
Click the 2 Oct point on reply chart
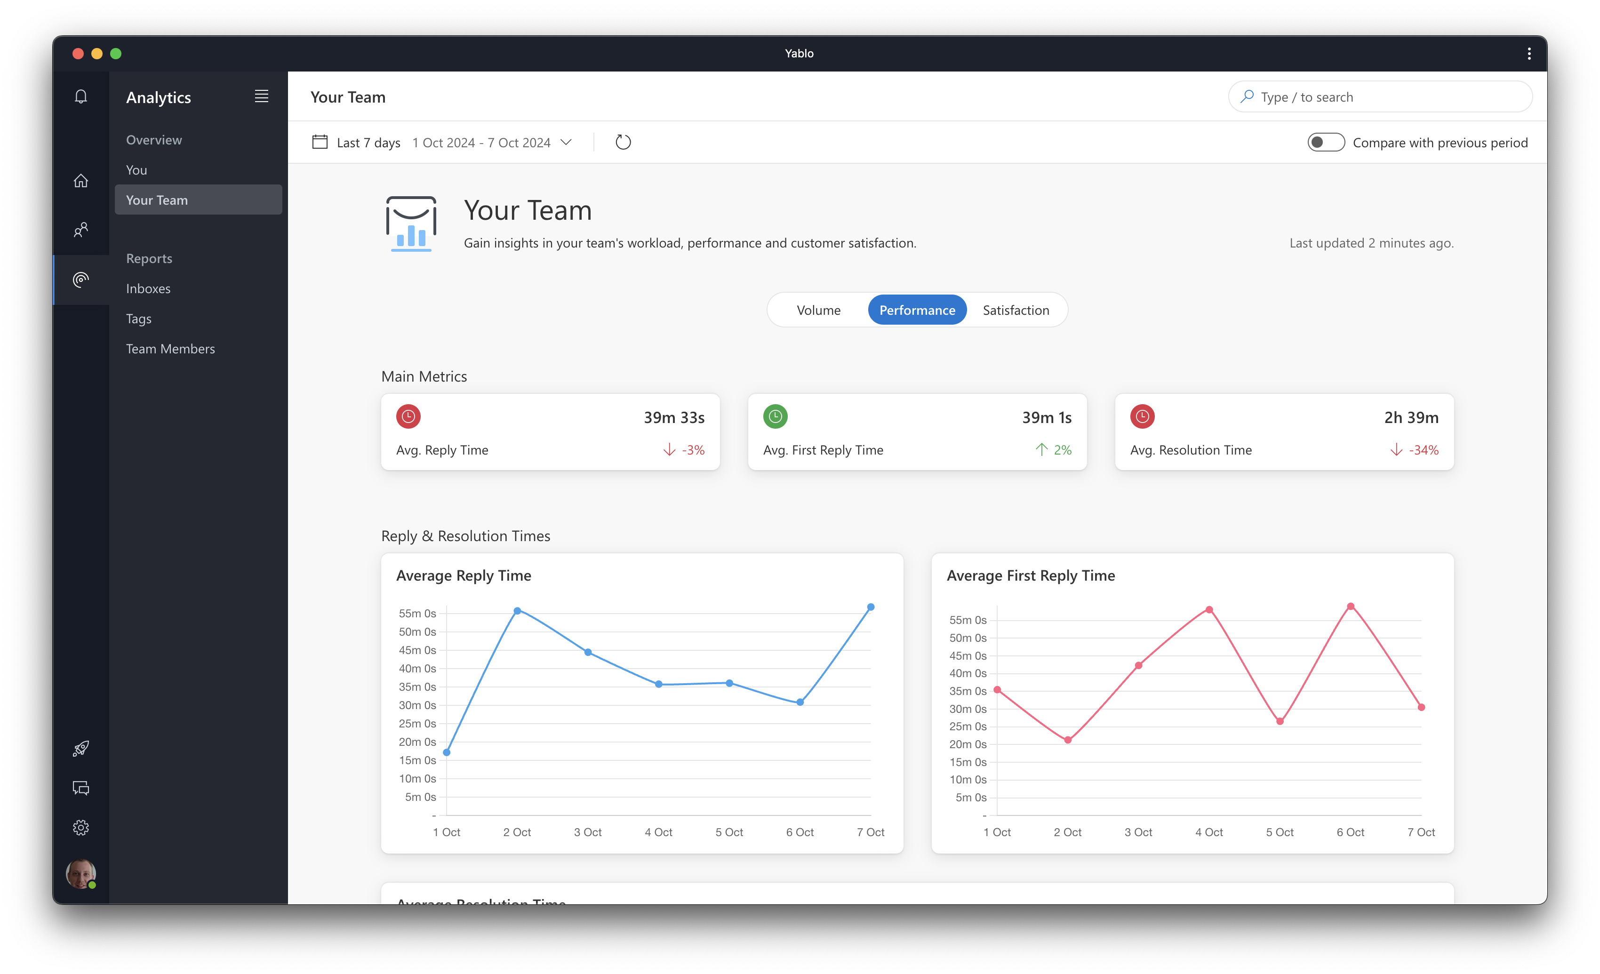pyautogui.click(x=517, y=610)
